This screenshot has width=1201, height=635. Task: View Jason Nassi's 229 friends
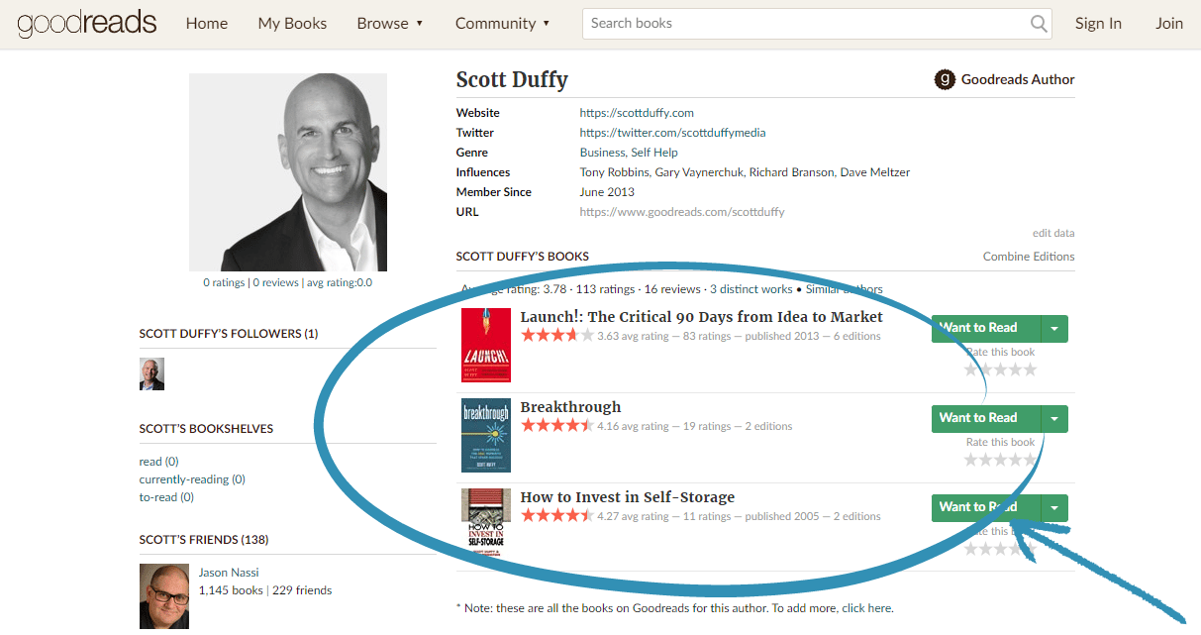pyautogui.click(x=302, y=590)
